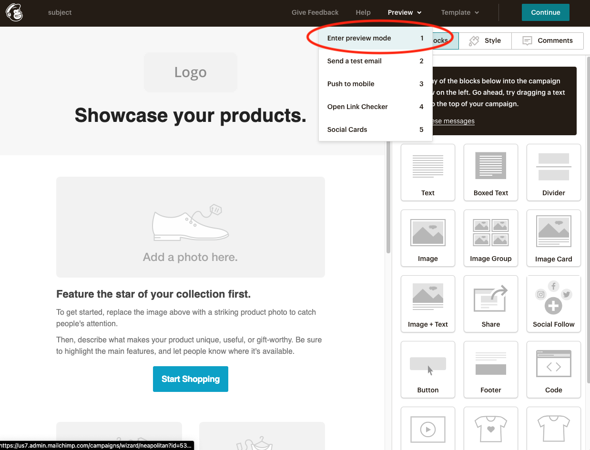Choose Enter preview mode
The width and height of the screenshot is (590, 450).
[x=376, y=38]
